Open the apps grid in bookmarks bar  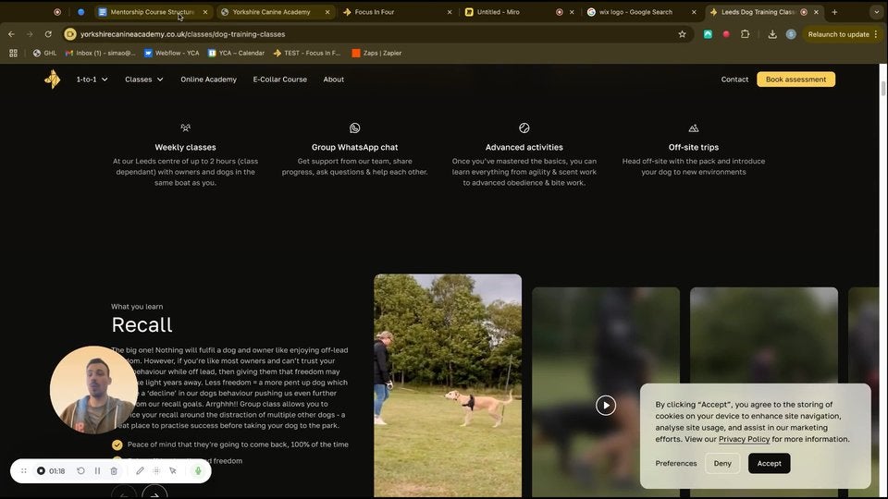coord(13,53)
